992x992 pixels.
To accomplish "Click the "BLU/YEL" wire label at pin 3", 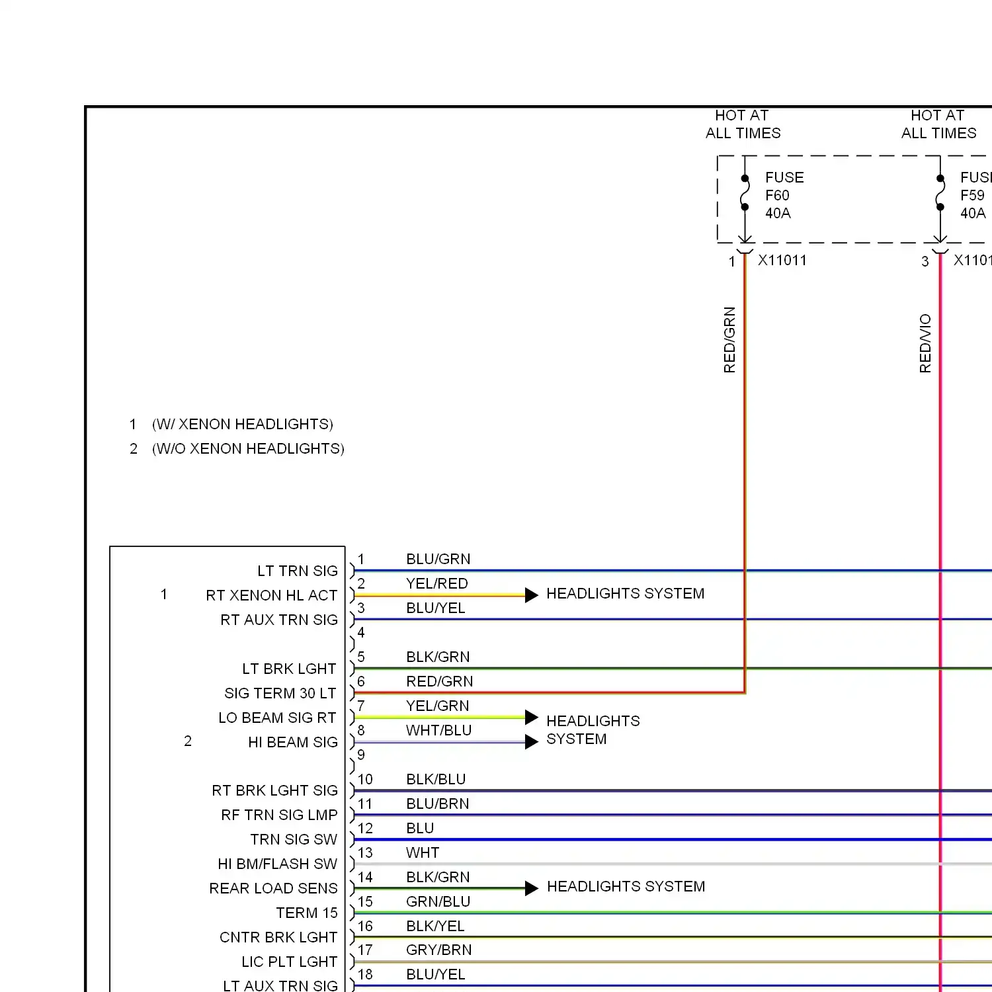I will click(x=436, y=608).
